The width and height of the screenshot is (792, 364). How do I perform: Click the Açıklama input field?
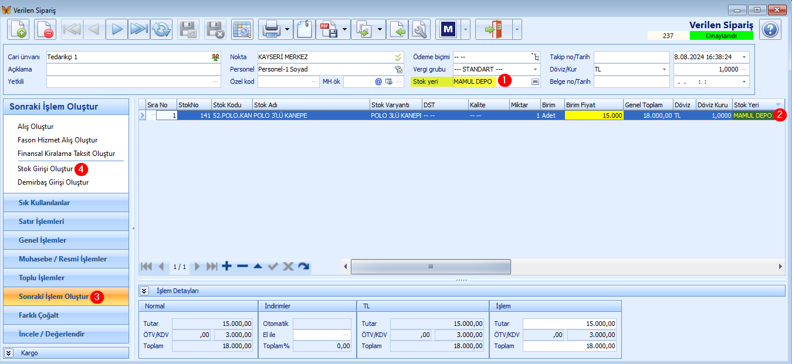click(x=134, y=69)
